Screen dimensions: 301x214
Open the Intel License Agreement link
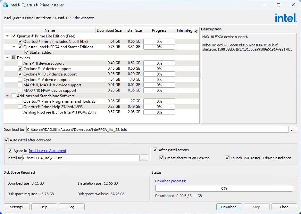[x=48, y=151]
